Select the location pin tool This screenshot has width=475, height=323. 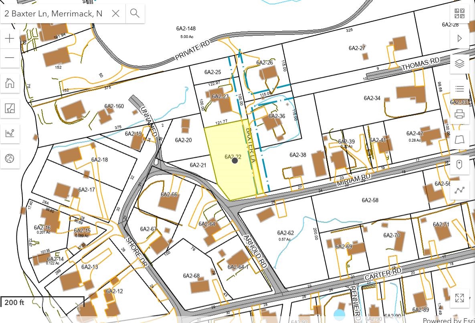pyautogui.click(x=459, y=165)
